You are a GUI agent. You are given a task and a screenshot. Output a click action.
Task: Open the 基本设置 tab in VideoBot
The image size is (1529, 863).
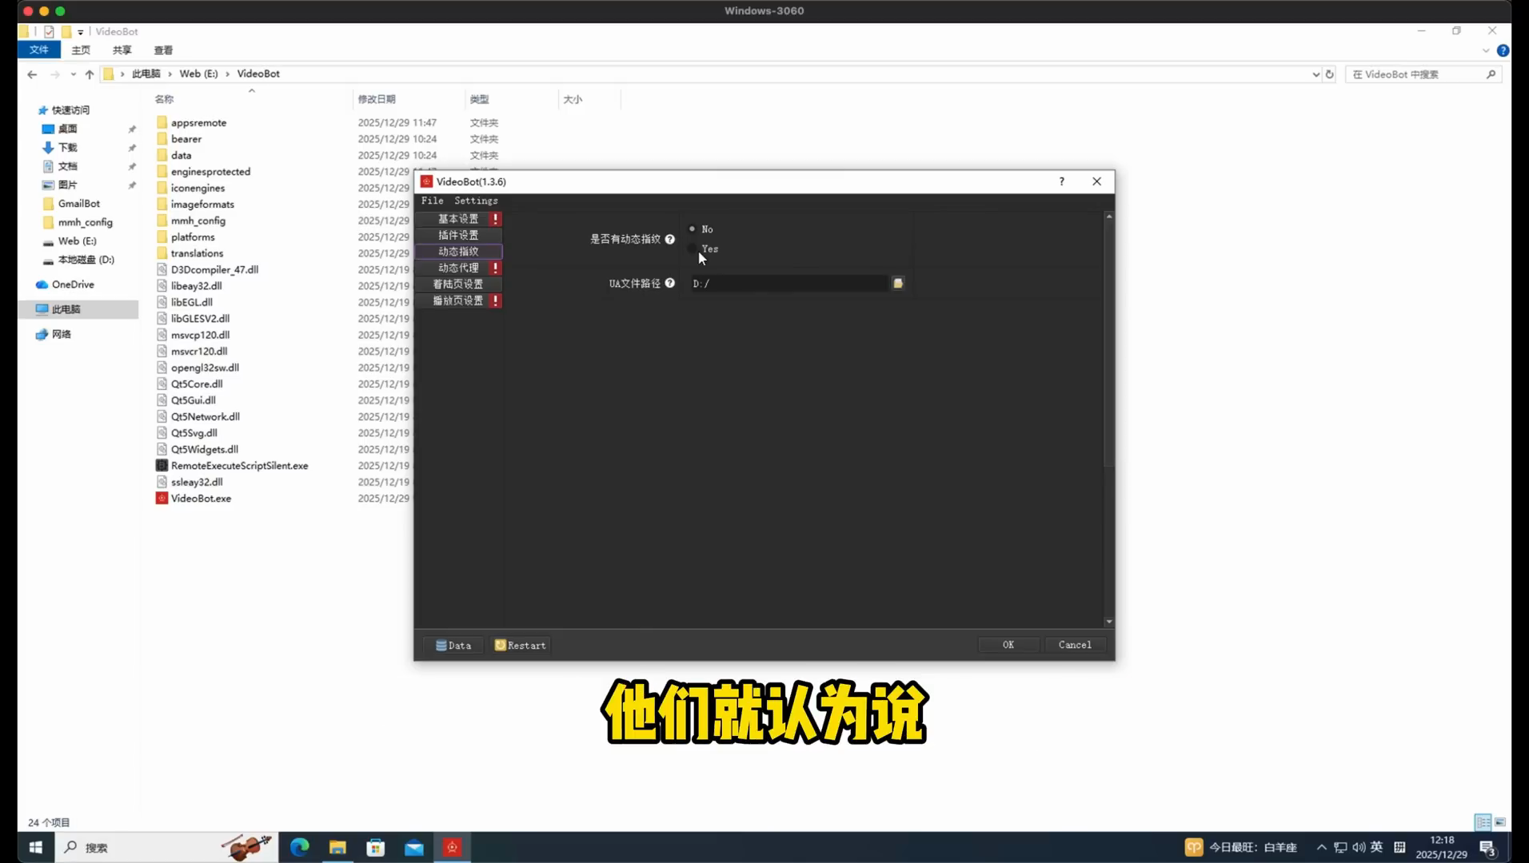[458, 218]
